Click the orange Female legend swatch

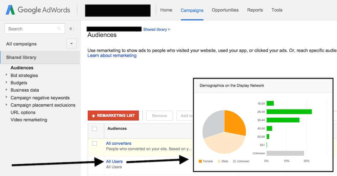point(200,161)
